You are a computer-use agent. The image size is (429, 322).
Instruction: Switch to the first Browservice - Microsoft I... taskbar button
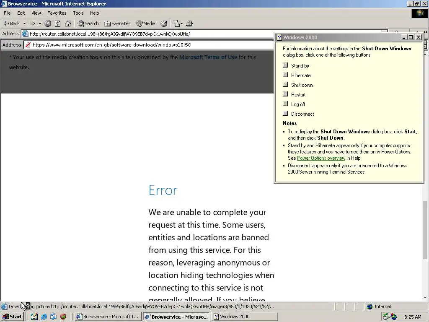point(108,317)
